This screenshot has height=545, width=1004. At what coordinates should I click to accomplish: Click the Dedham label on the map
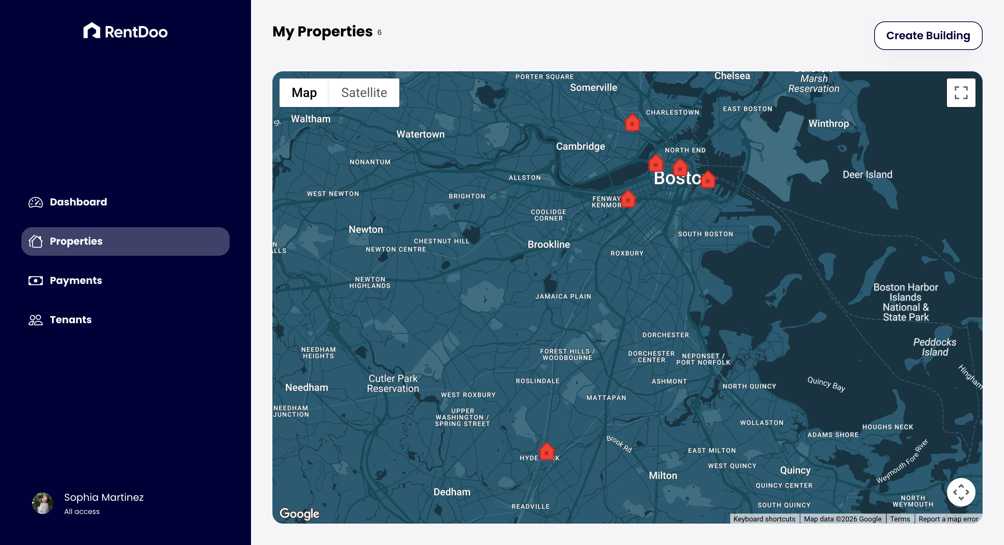[452, 492]
